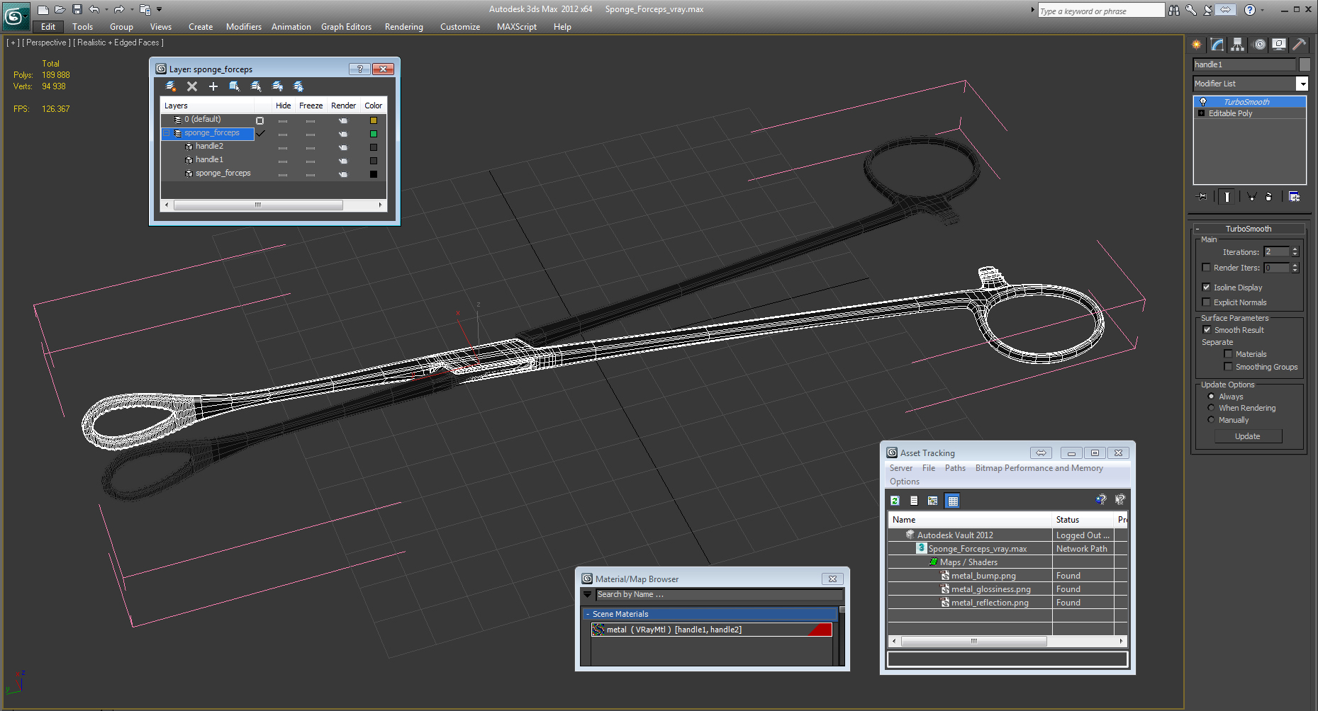Click Delete Layer X icon
Screen dimensions: 1318x711
192,86
